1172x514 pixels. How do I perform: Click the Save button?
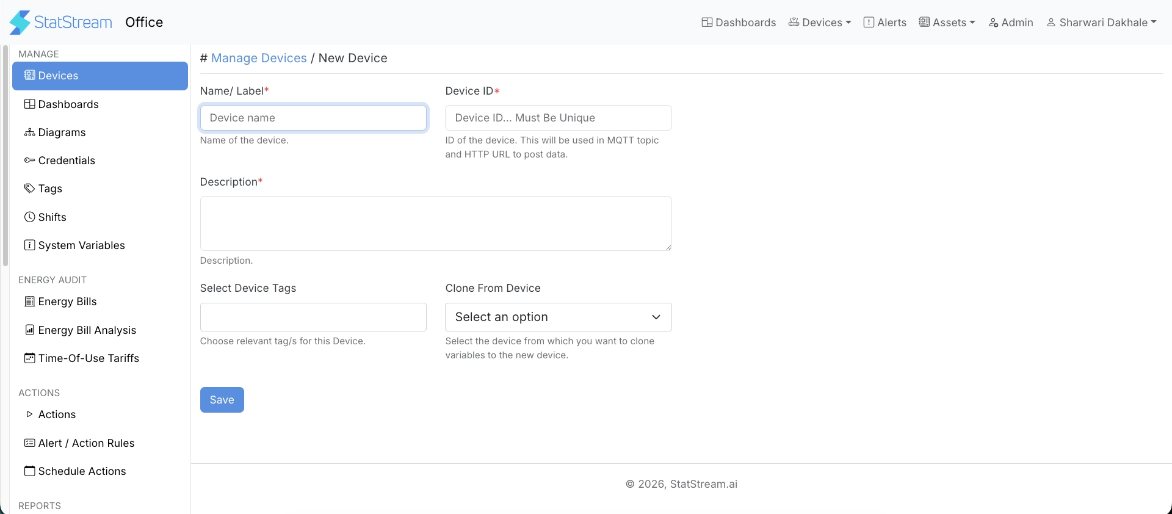click(x=222, y=400)
